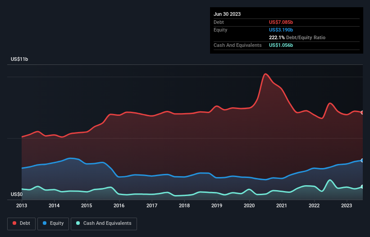Click the 2014 x-axis label
Image resolution: width=370 pixels, height=237 pixels.
(x=54, y=205)
